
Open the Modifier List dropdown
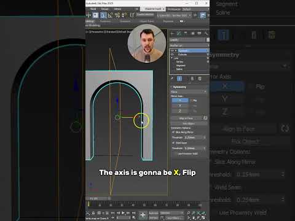click(189, 45)
